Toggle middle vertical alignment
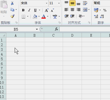110x100 pixels. 72,3
